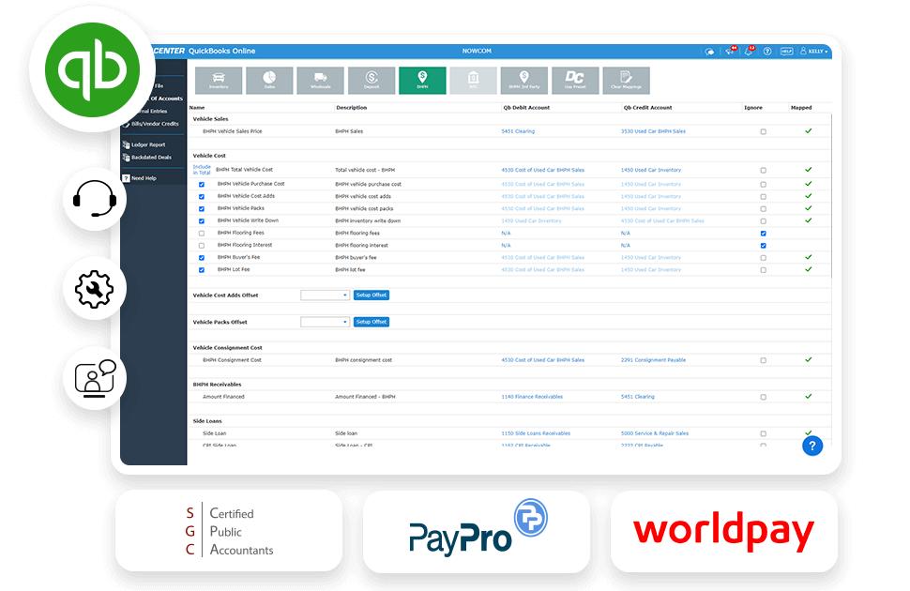Click Setup Offset for Vehicle Packs
The height and width of the screenshot is (591, 910).
click(372, 322)
